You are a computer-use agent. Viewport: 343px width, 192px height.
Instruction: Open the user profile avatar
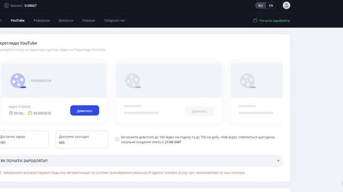[286, 5]
